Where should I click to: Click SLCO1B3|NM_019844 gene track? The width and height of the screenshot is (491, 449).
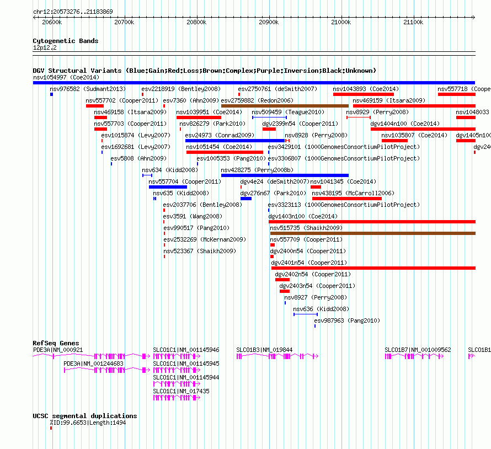coord(277,356)
